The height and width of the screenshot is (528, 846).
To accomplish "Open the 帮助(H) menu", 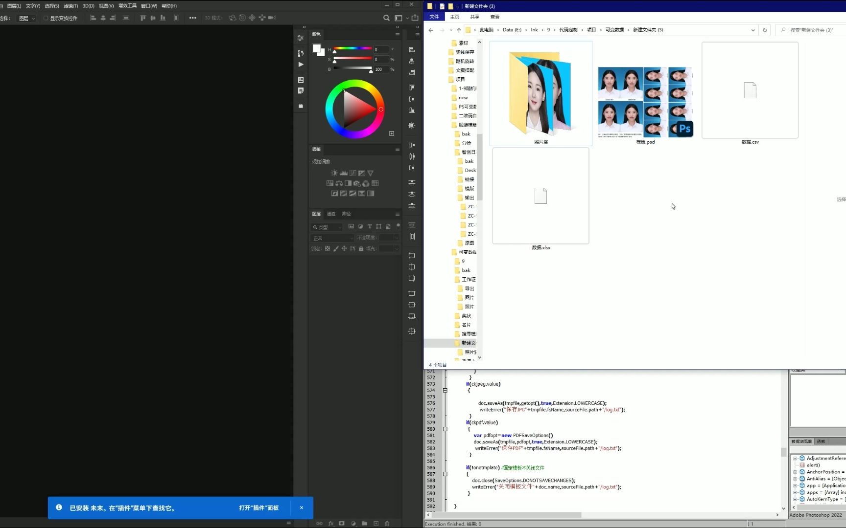I will point(169,6).
